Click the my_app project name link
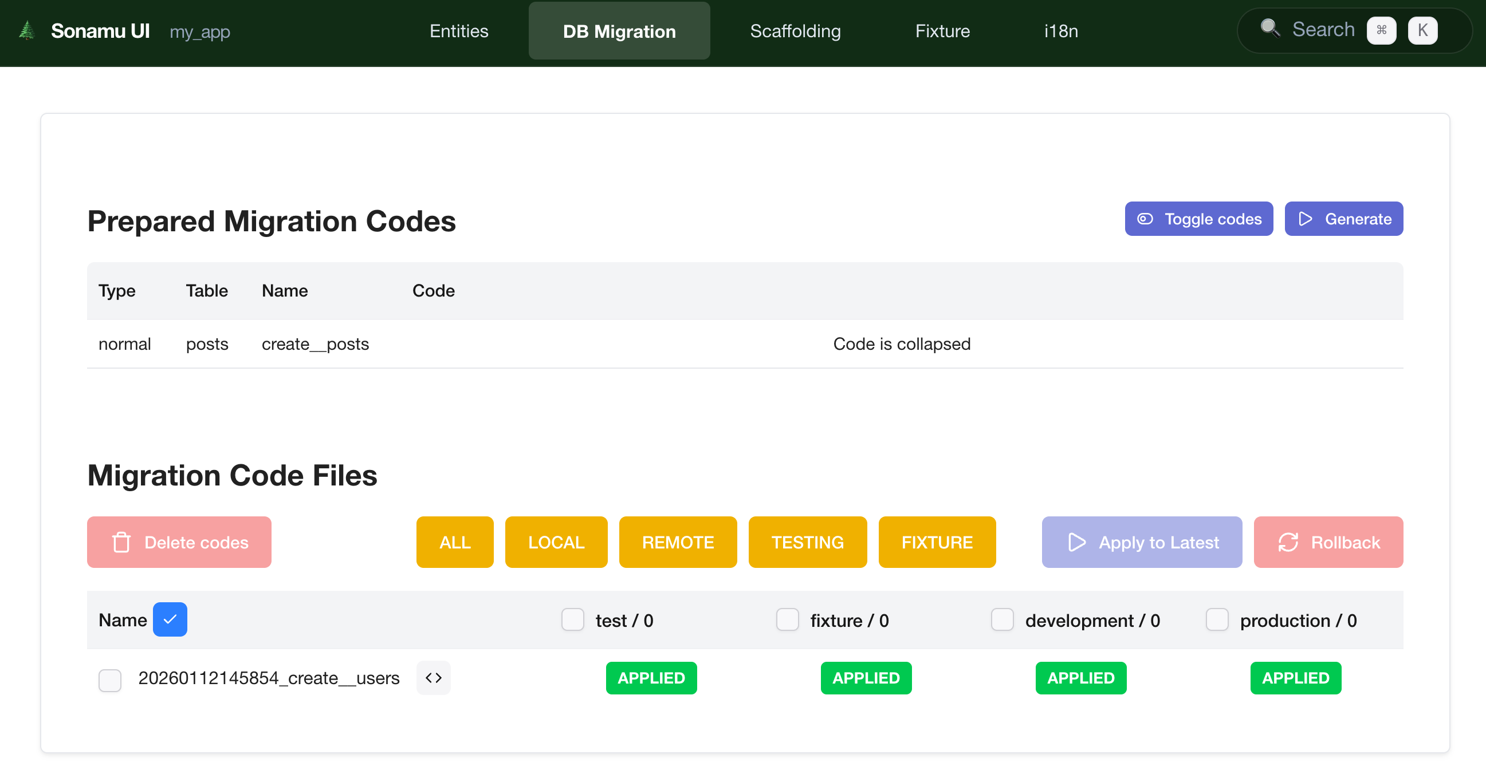 click(199, 31)
